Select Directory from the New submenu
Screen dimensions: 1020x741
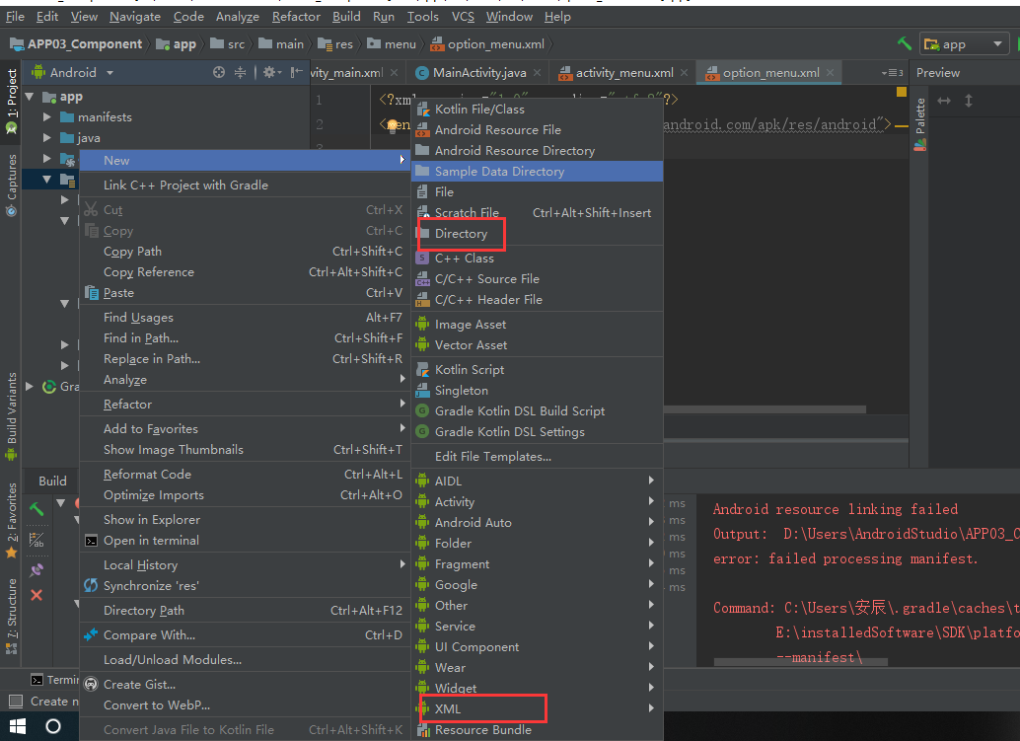point(461,233)
